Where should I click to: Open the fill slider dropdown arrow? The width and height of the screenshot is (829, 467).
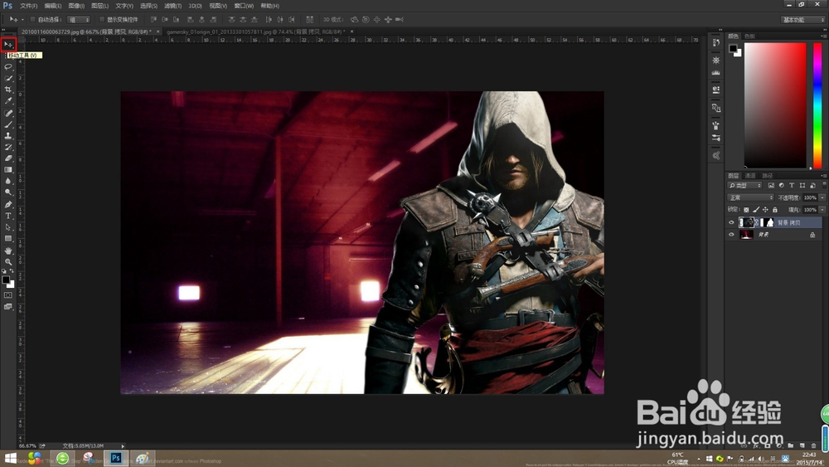pos(822,210)
